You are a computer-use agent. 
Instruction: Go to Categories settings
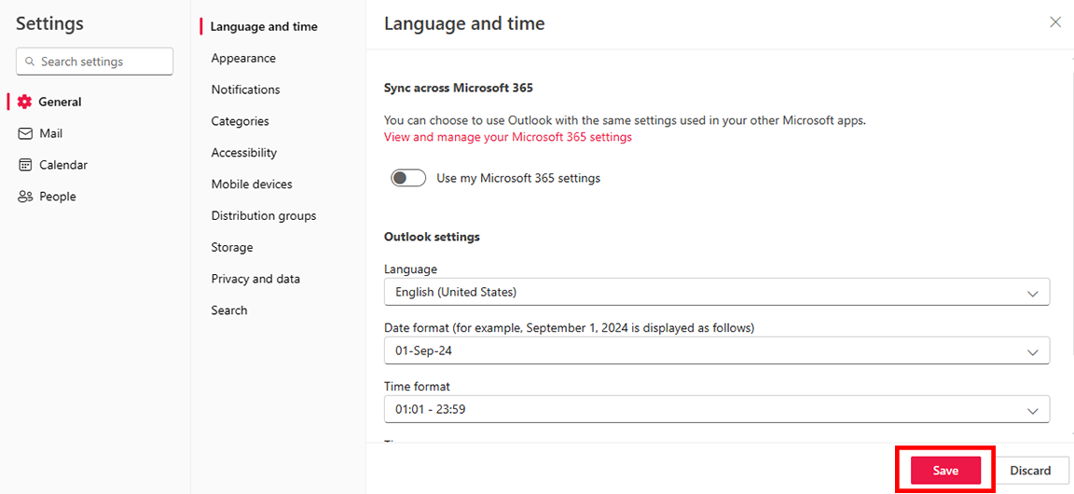240,121
